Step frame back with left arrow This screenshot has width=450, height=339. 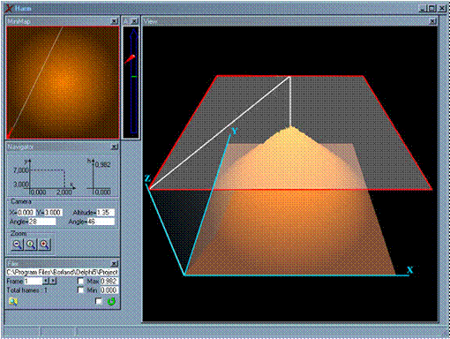tap(46, 281)
